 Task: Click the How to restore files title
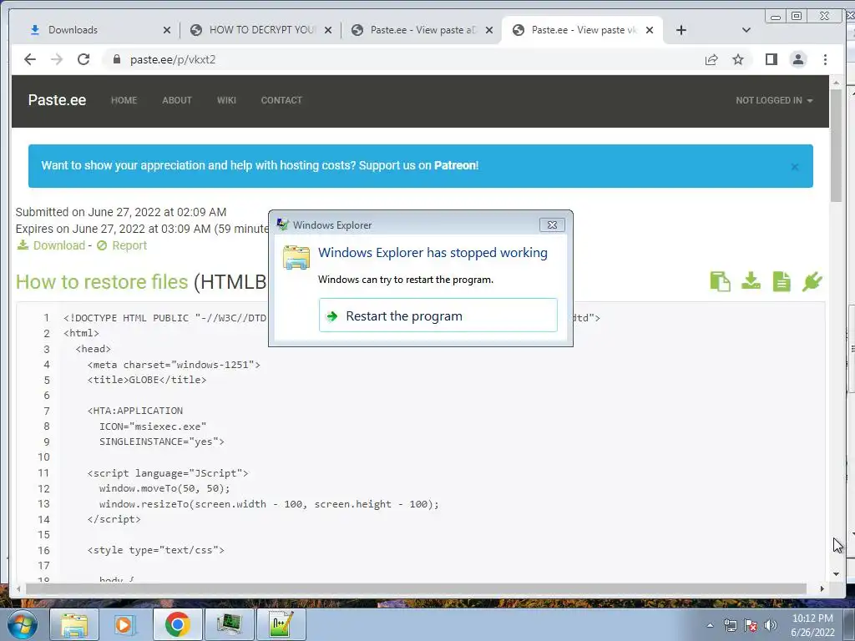coord(102,282)
